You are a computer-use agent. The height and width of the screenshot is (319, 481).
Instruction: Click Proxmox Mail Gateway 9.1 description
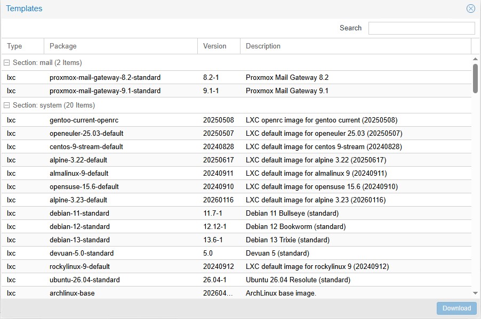(287, 91)
